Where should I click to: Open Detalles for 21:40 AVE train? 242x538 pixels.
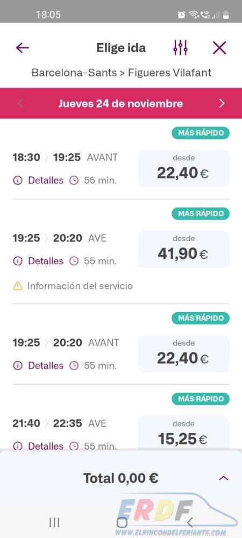point(38,445)
